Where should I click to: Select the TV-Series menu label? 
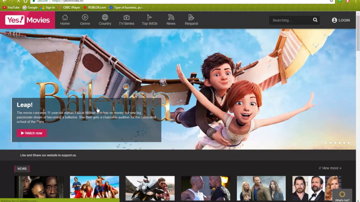(x=127, y=24)
